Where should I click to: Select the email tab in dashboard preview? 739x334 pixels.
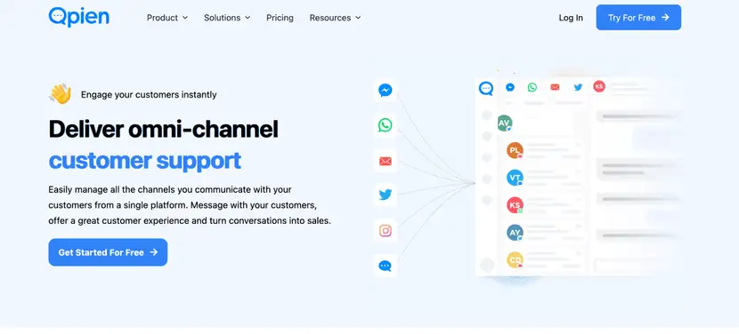point(556,87)
